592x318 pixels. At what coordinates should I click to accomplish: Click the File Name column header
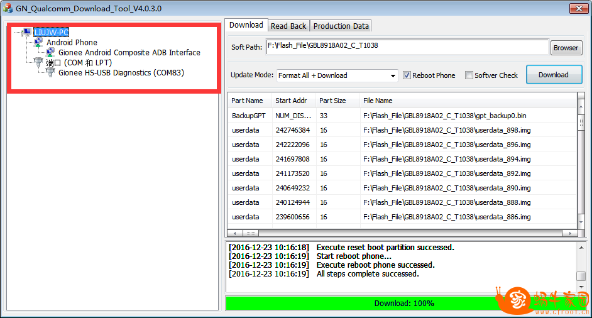469,101
